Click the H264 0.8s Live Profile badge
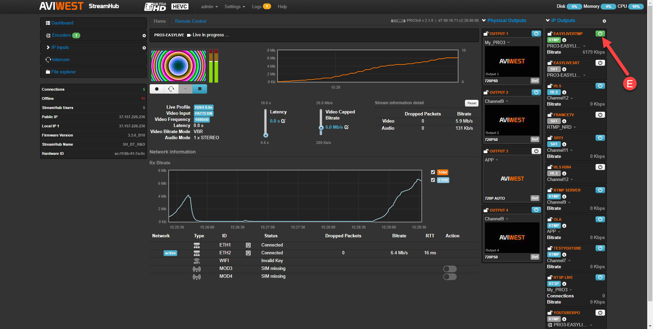Image resolution: width=653 pixels, height=329 pixels. pyautogui.click(x=203, y=107)
